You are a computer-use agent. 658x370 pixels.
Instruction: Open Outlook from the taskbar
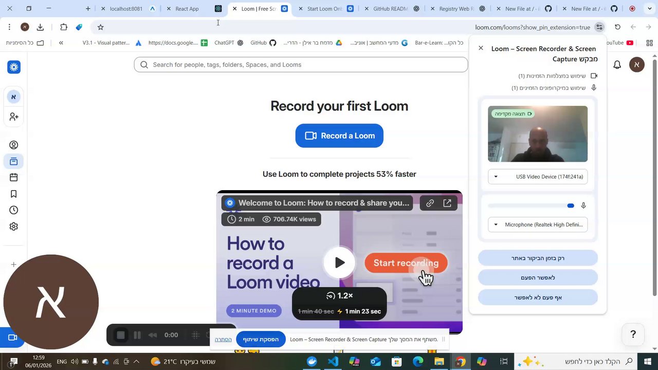pyautogui.click(x=375, y=362)
